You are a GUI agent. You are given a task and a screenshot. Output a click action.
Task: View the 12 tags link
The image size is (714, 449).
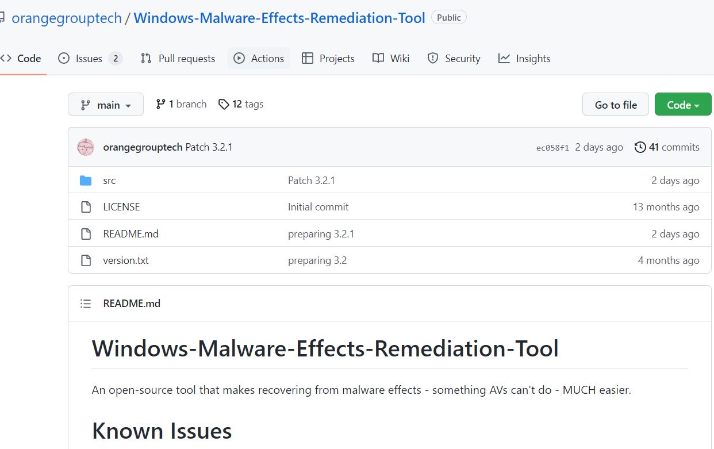coord(241,104)
